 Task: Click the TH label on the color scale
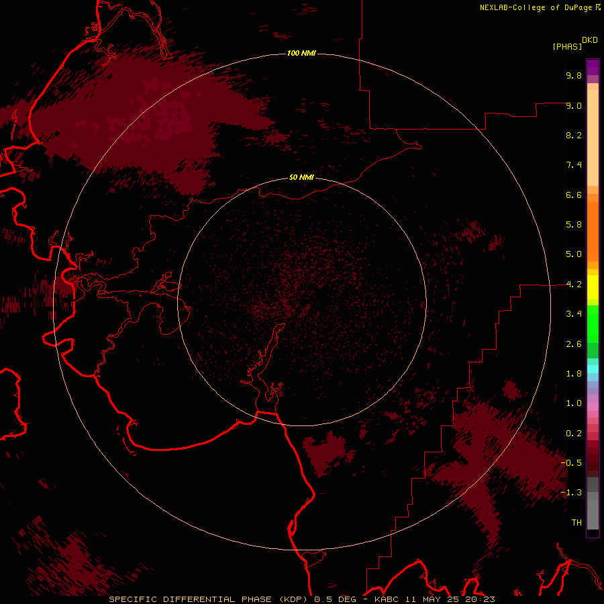point(576,523)
